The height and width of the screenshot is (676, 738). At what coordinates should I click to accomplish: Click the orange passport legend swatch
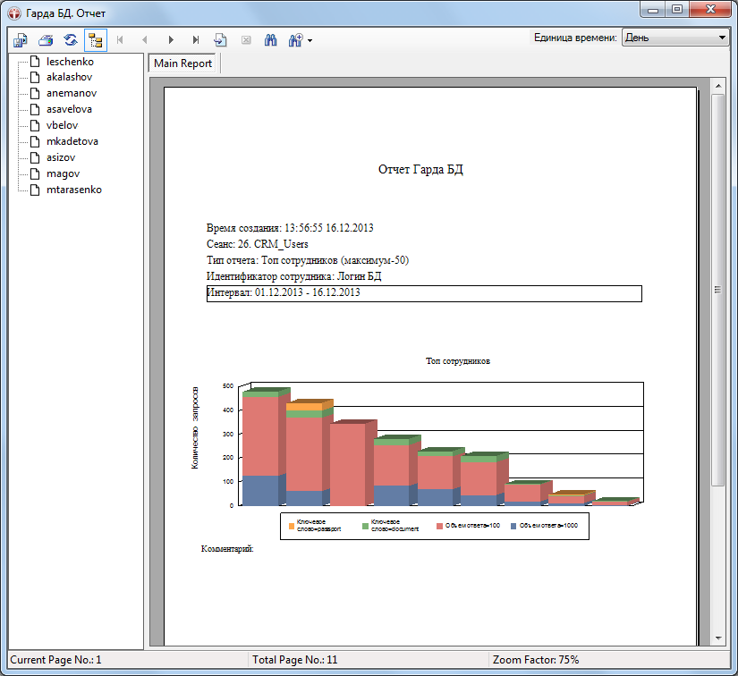291,527
